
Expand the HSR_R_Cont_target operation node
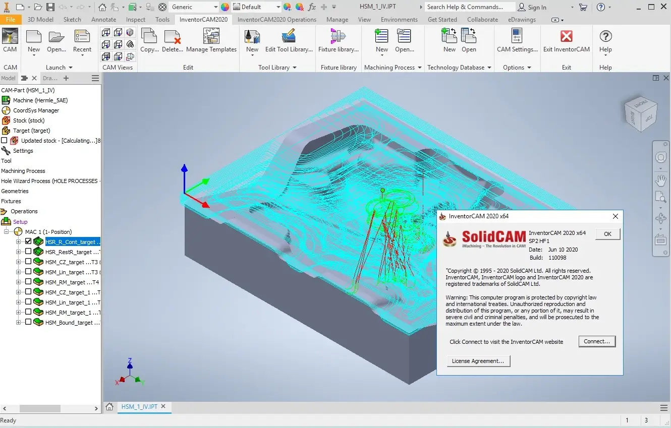[19, 241]
